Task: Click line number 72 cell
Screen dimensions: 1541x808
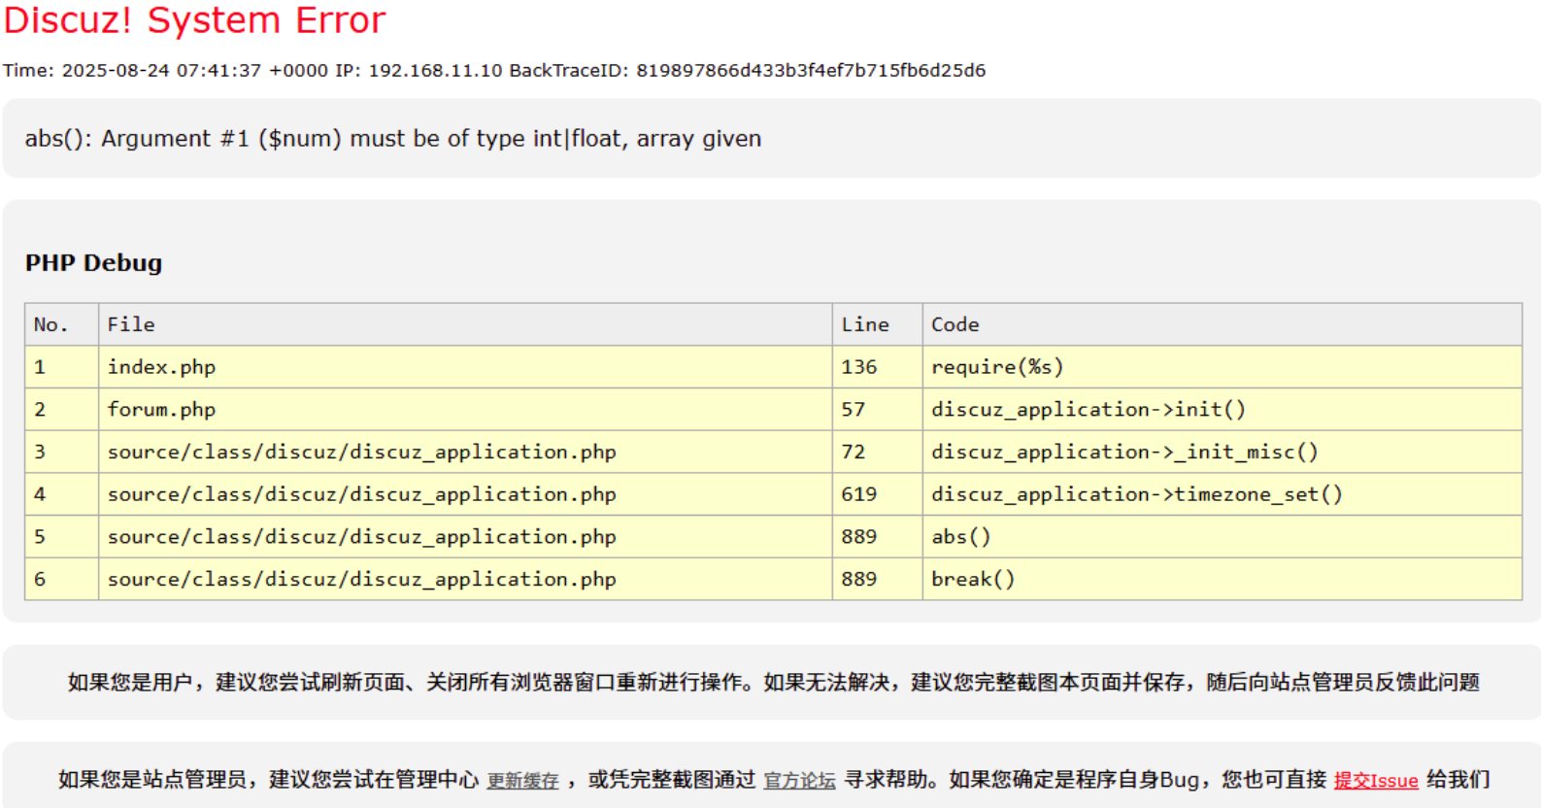Action: 877,452
